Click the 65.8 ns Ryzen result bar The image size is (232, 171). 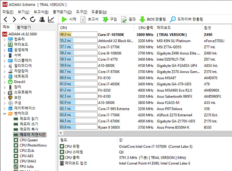[x=78, y=127]
